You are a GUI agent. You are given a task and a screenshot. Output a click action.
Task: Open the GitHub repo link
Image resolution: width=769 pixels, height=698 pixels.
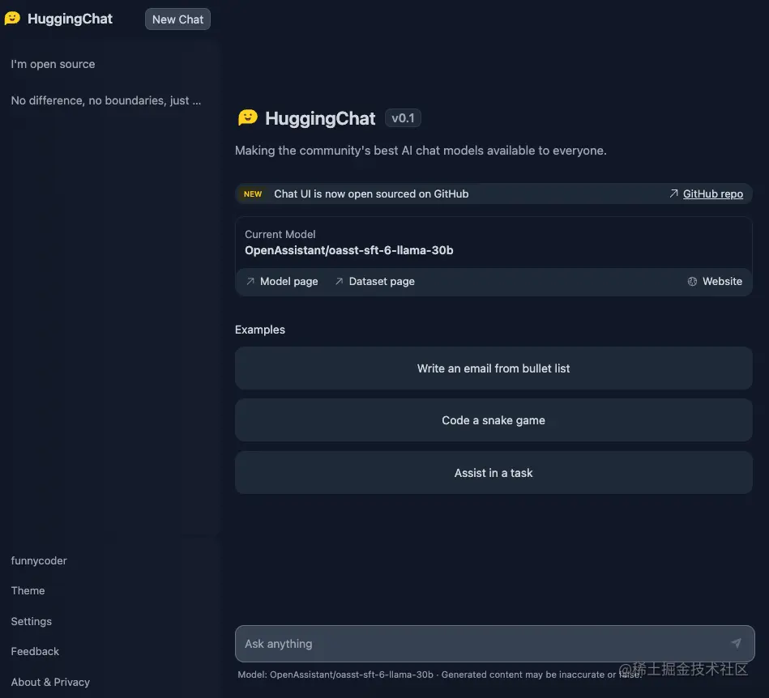[712, 194]
